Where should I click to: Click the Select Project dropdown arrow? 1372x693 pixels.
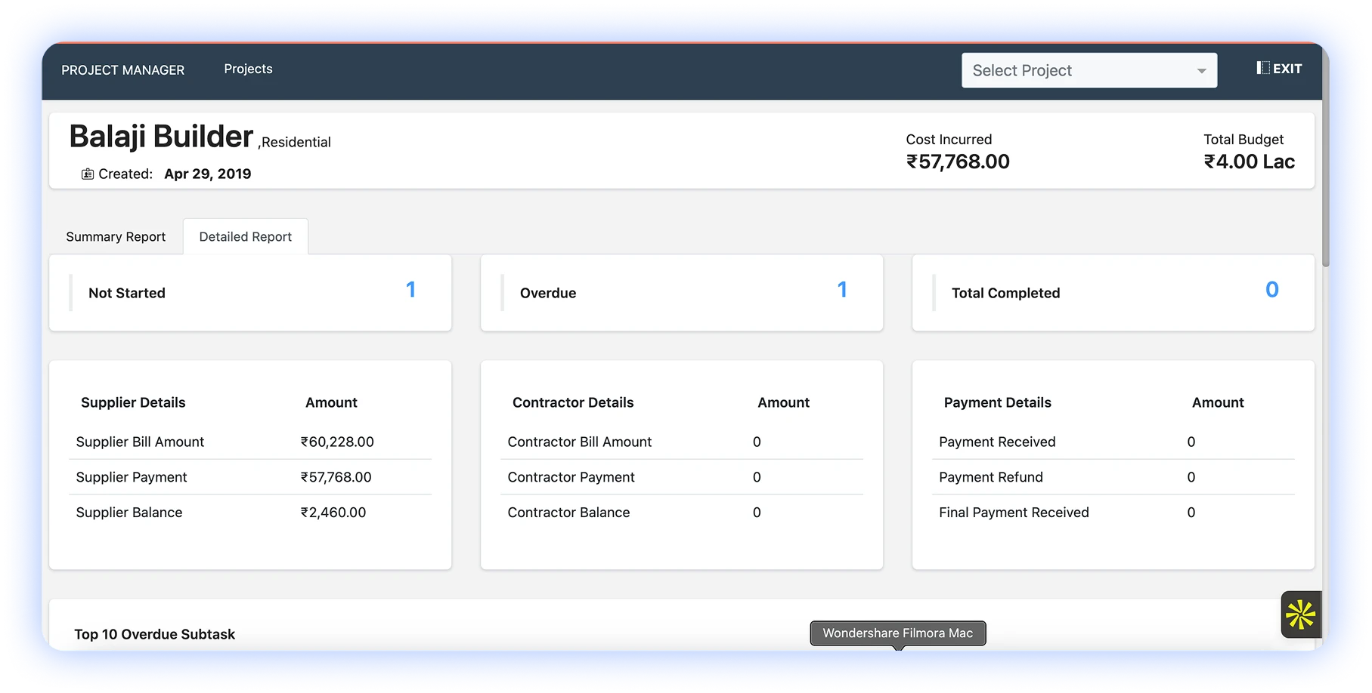point(1201,71)
